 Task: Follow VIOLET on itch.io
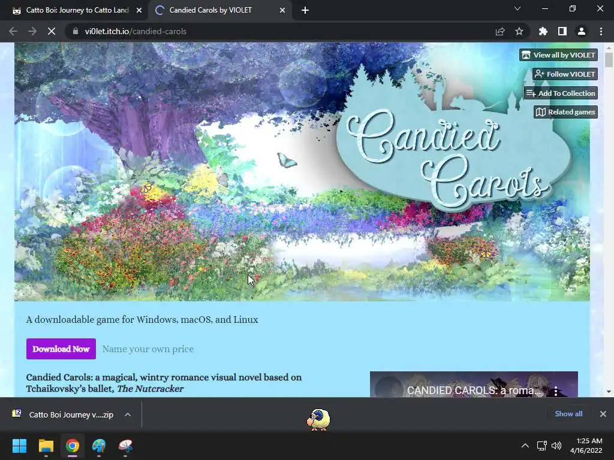coord(565,74)
